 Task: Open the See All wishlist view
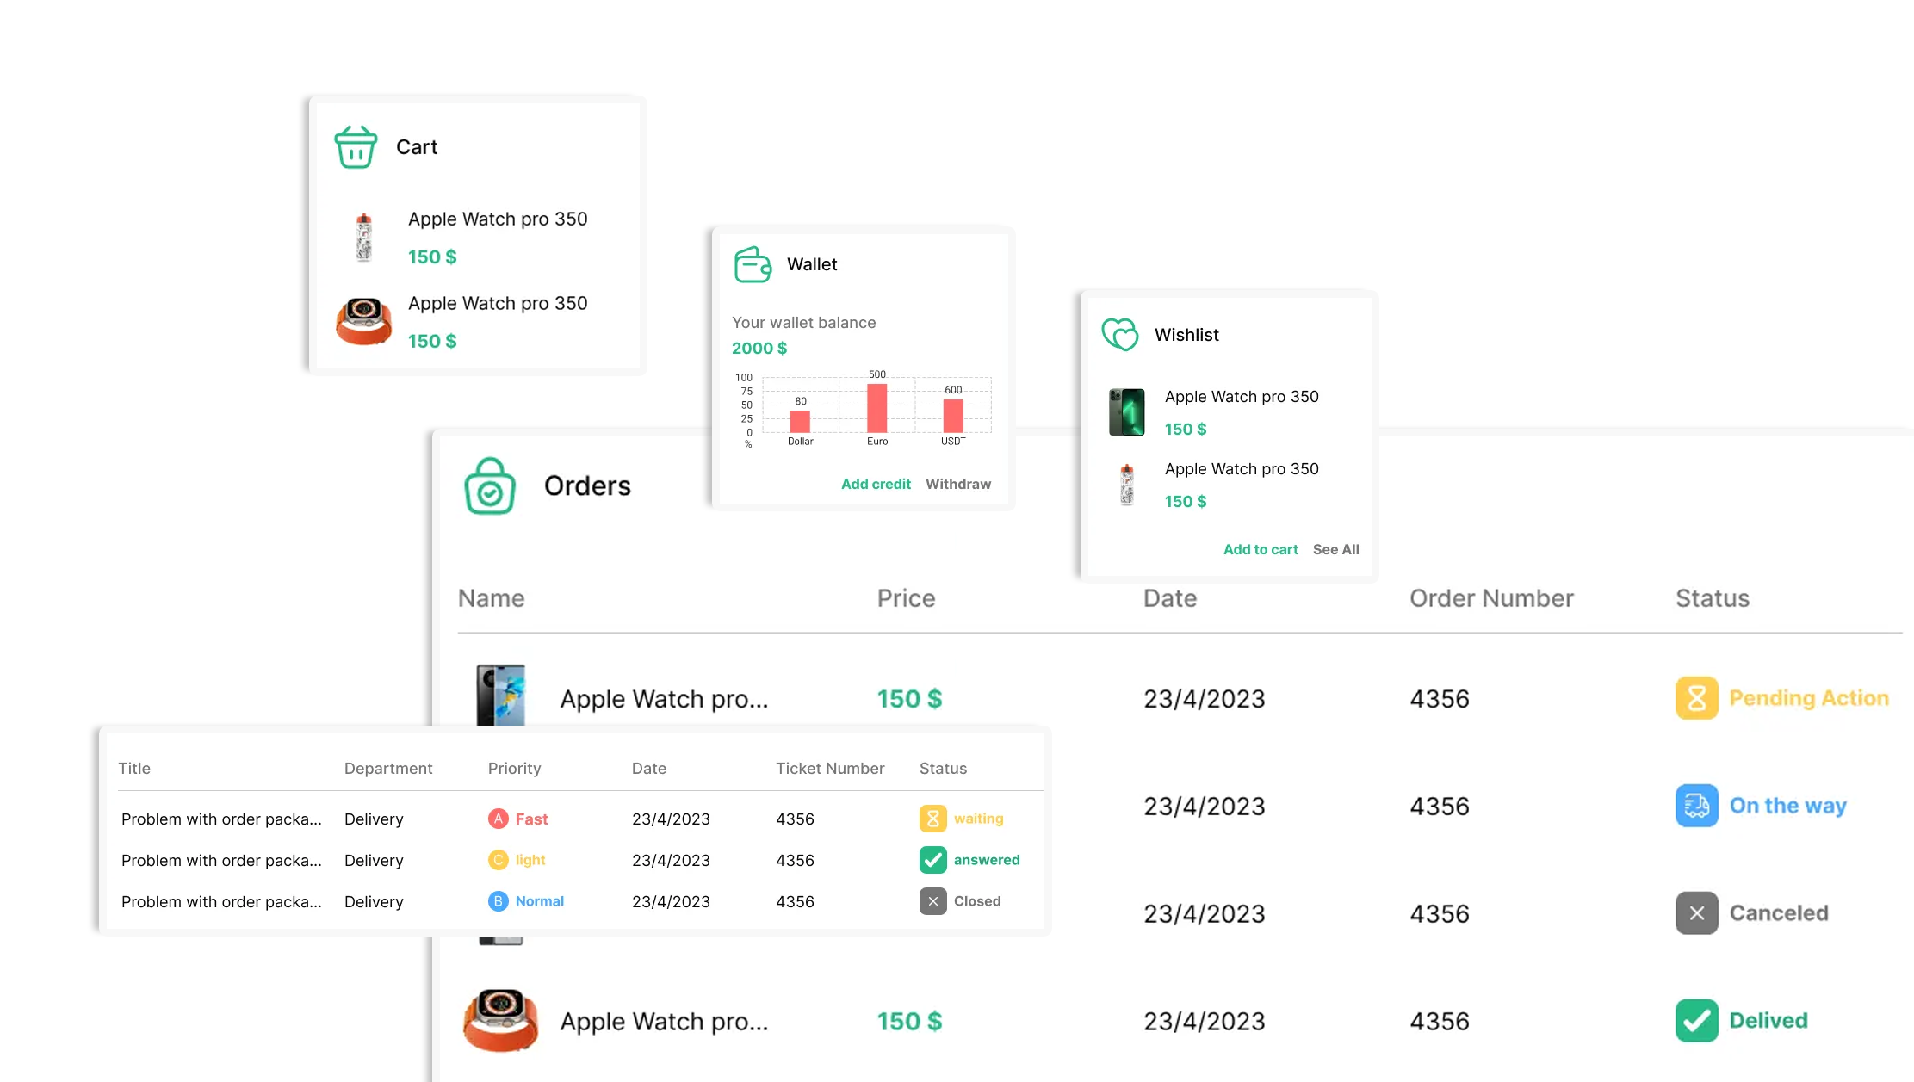point(1335,549)
